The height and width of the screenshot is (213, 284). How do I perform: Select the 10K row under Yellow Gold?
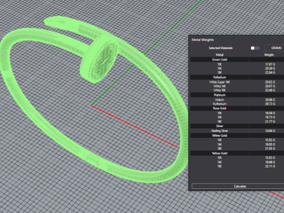237,158
